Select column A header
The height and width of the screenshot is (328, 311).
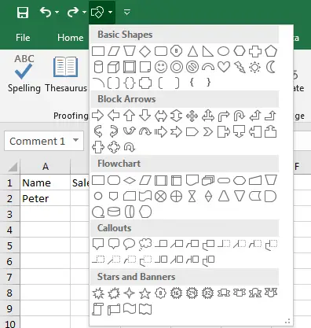point(46,166)
